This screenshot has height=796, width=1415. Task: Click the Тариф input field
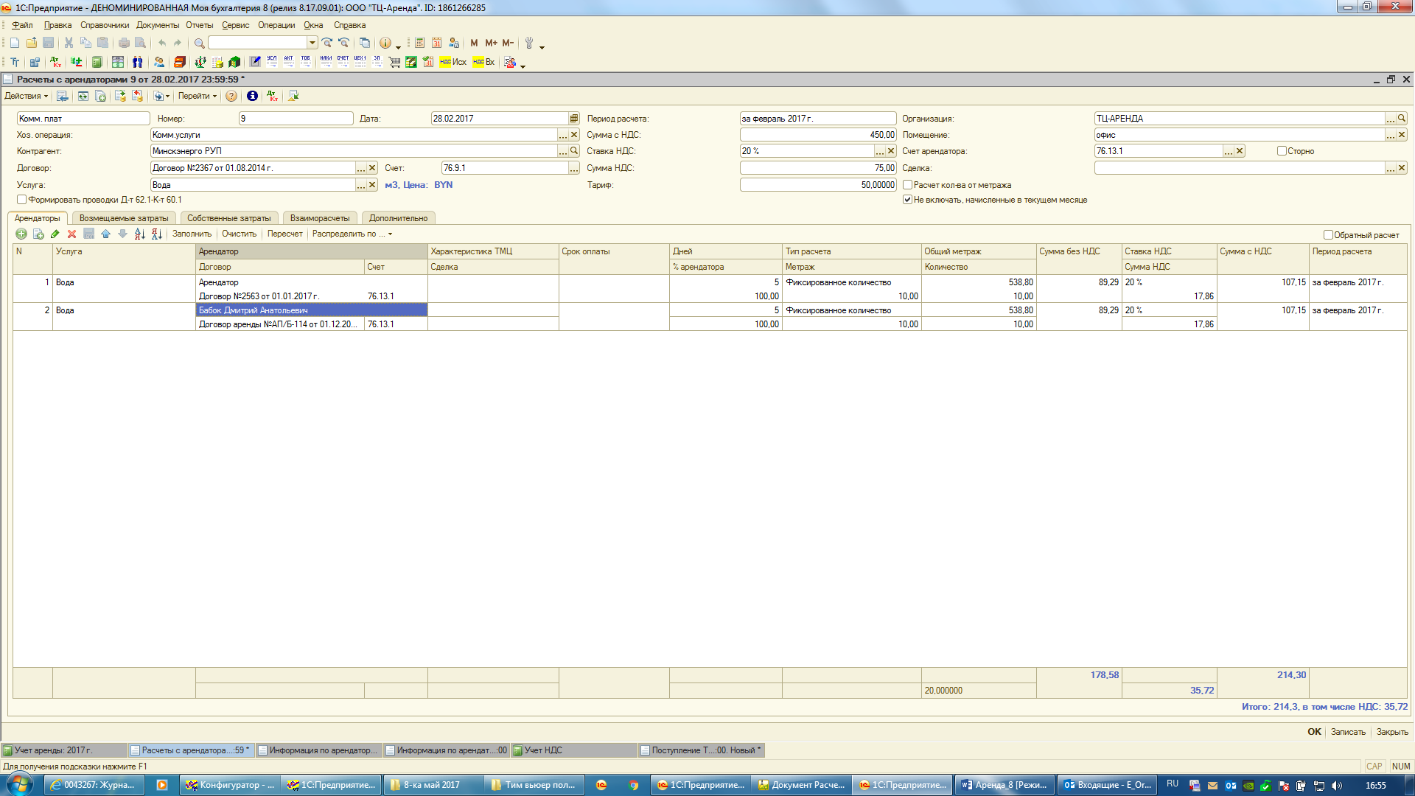point(817,185)
